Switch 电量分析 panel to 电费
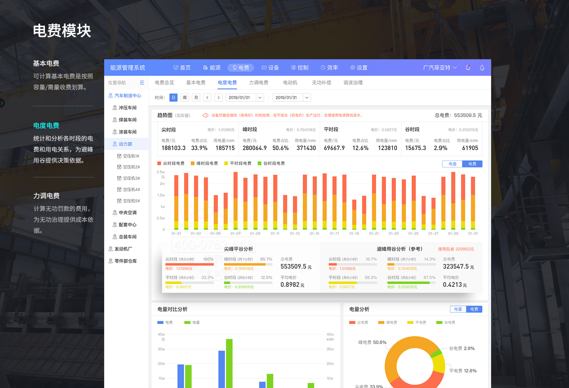This screenshot has height=388, width=569. click(474, 309)
